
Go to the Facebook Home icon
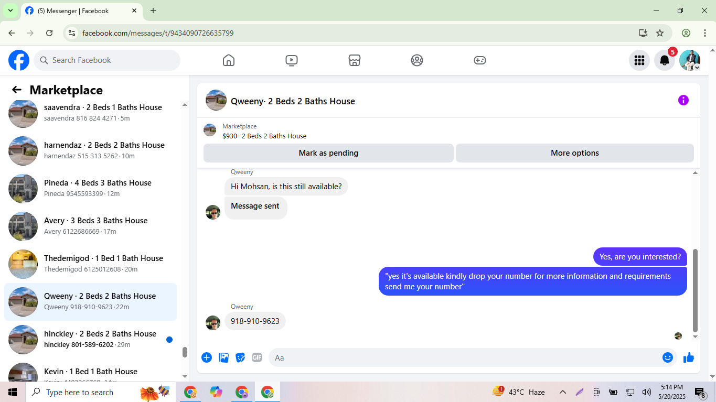point(229,60)
